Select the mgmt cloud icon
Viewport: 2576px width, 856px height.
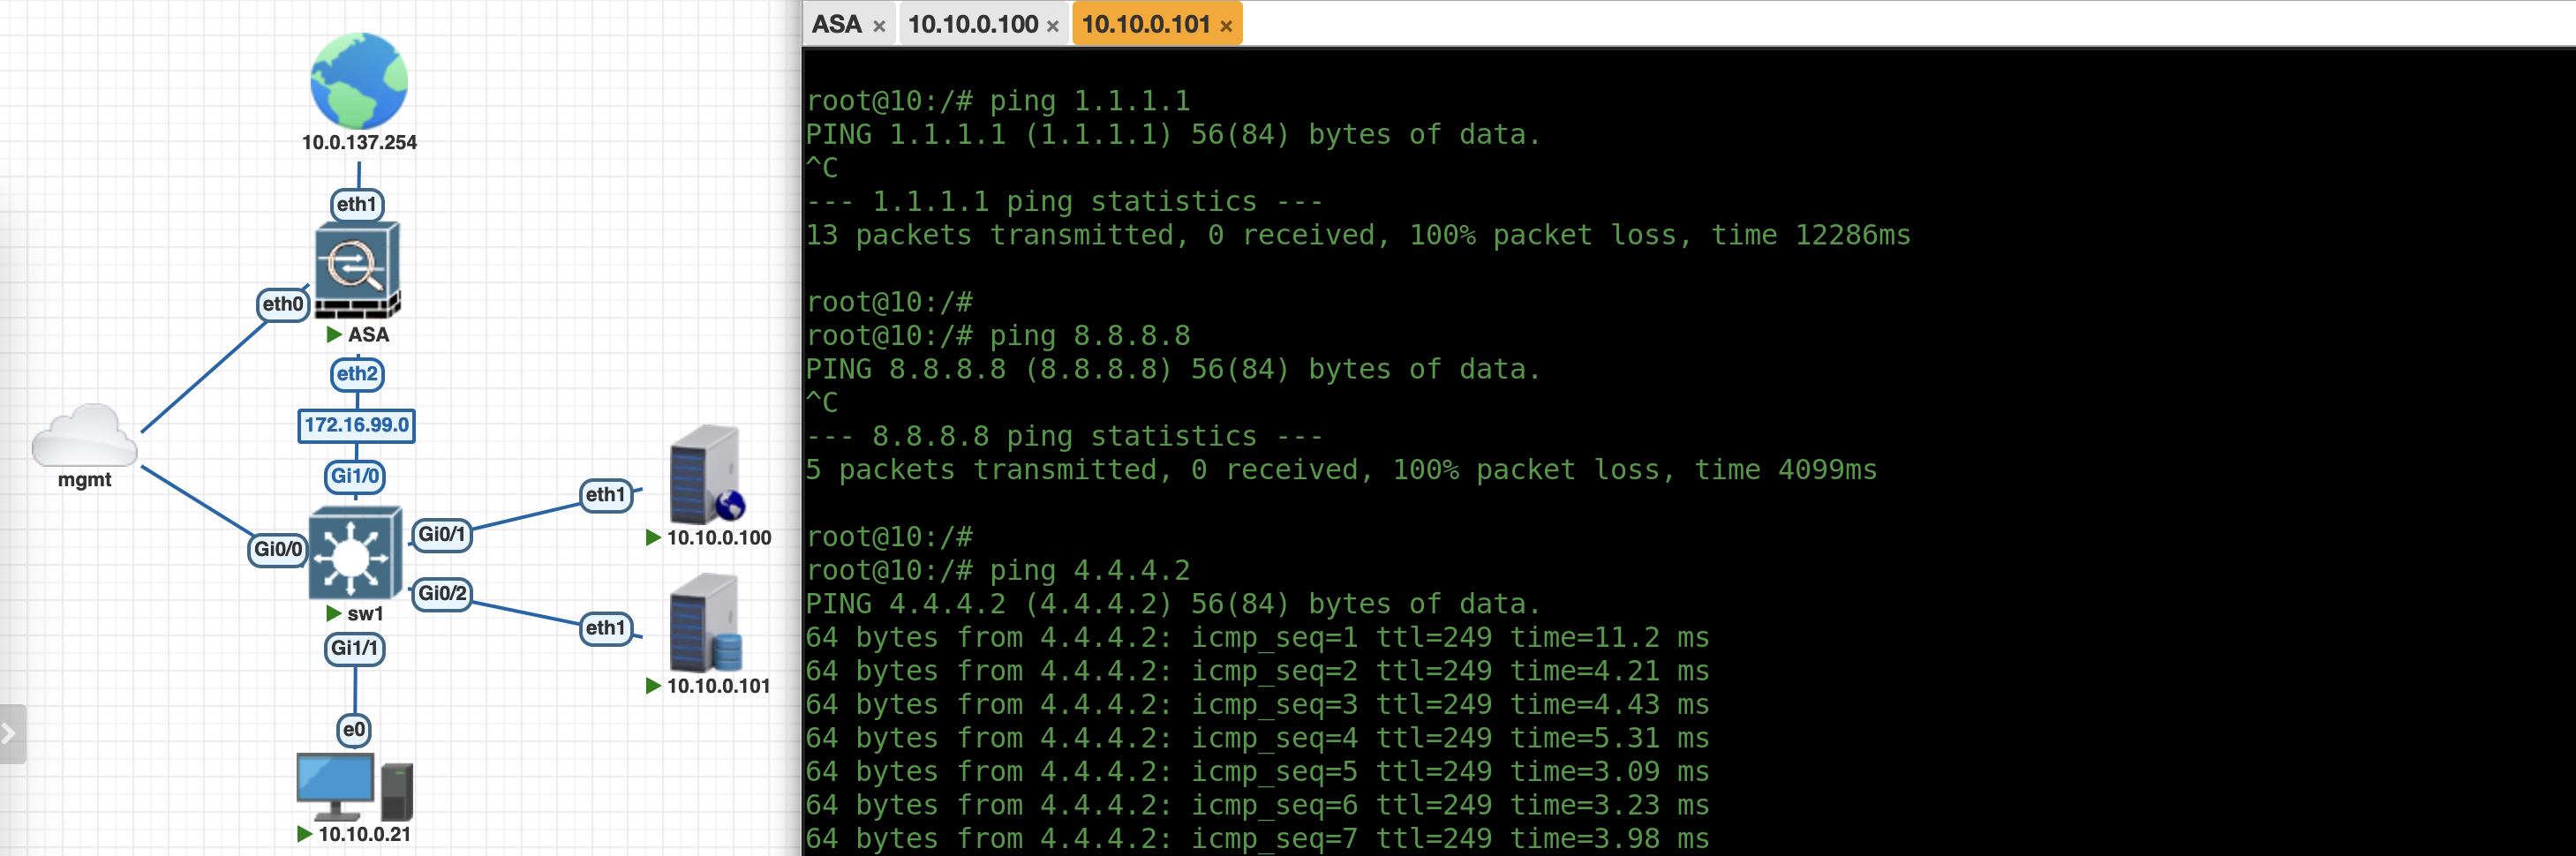84,437
